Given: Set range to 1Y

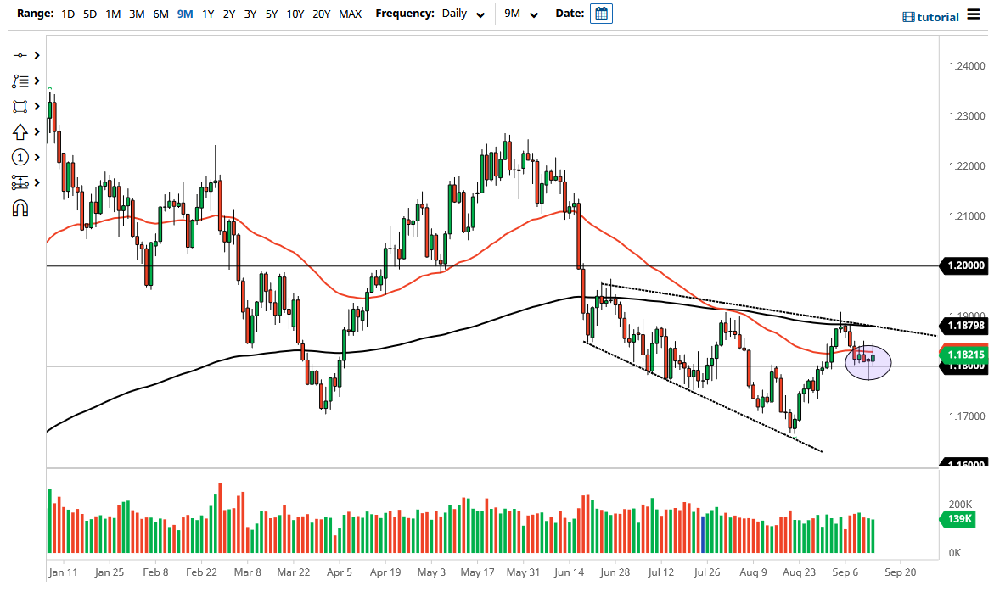Looking at the screenshot, I should pyautogui.click(x=208, y=14).
